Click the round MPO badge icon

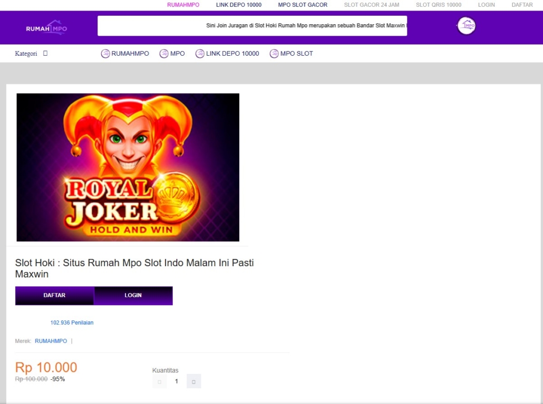[466, 26]
